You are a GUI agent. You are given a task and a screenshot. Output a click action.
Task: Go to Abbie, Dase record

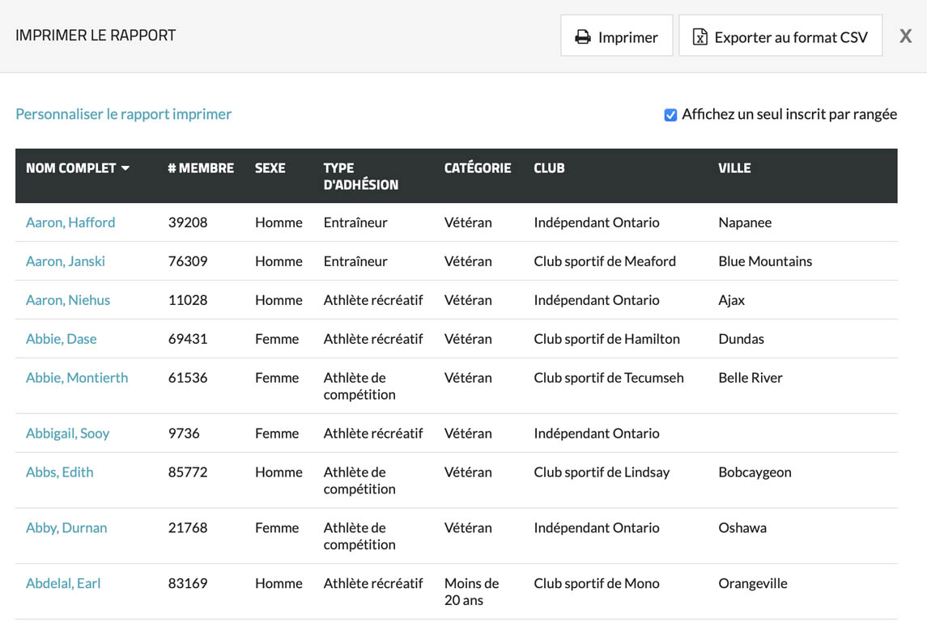point(62,339)
